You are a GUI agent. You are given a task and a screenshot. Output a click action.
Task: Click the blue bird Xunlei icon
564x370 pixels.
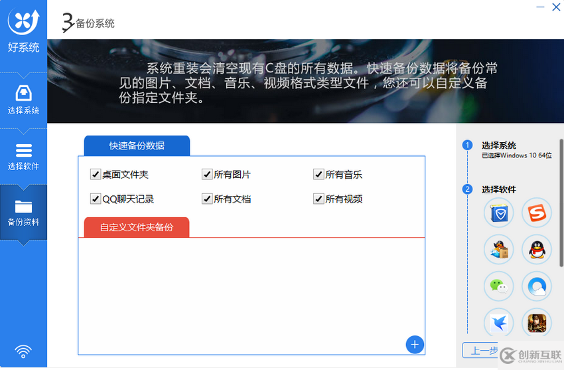click(499, 322)
